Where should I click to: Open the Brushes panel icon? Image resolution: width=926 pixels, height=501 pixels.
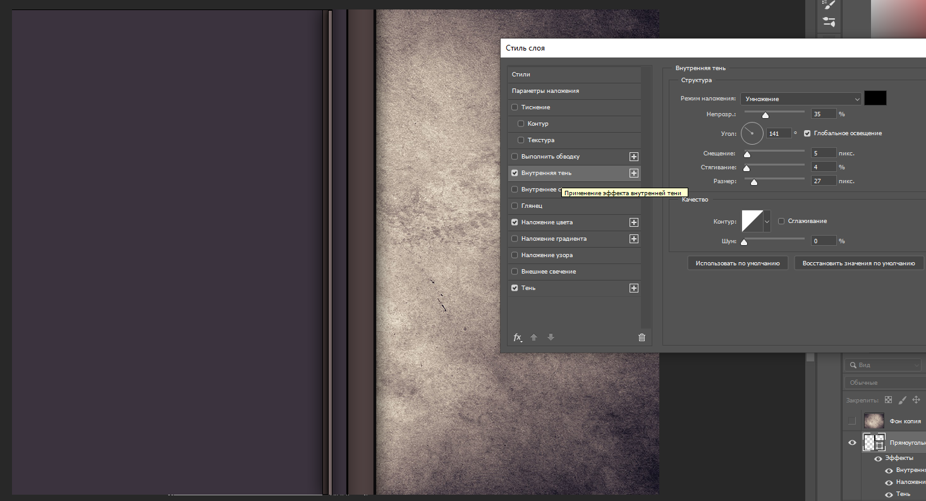click(x=829, y=5)
